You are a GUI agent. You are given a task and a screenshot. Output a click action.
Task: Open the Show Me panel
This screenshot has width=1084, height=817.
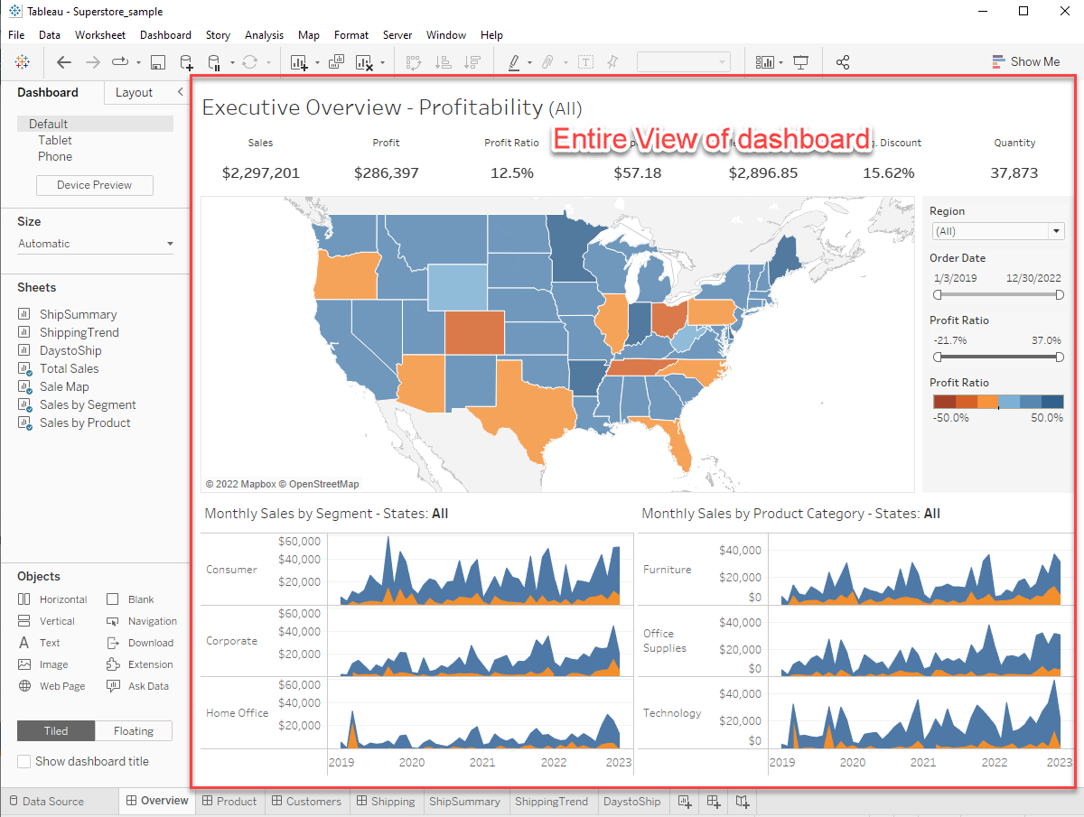coord(1026,61)
